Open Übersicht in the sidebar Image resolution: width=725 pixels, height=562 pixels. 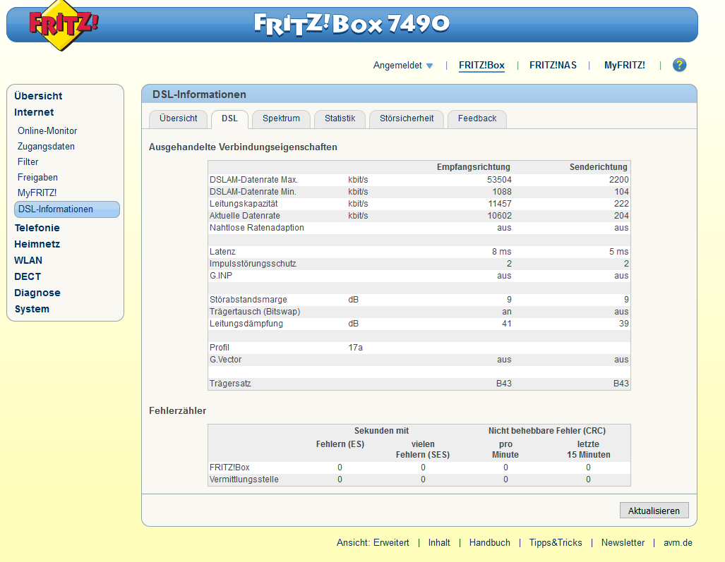(38, 96)
